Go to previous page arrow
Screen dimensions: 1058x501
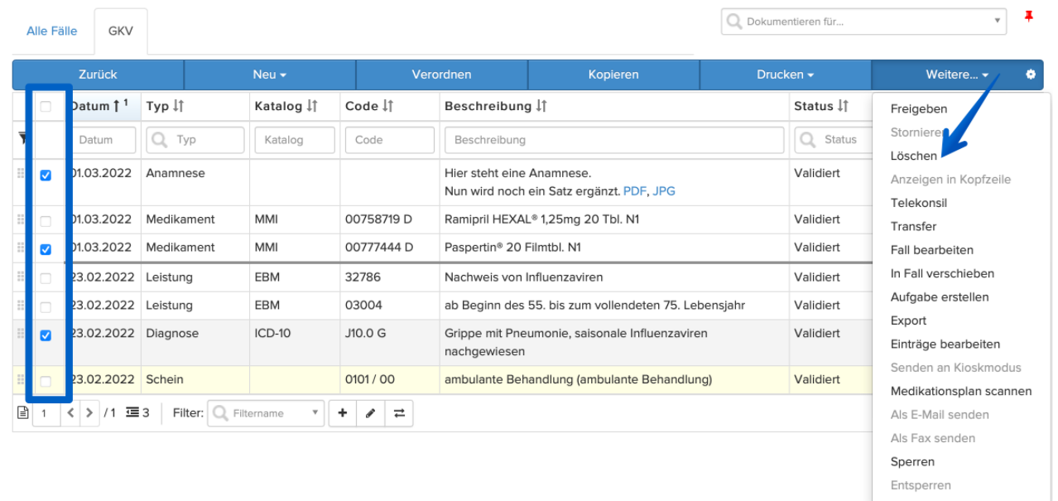70,412
